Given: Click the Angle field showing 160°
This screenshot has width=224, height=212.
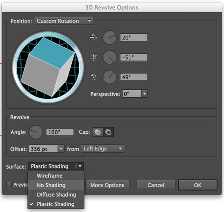Looking at the screenshot, I should point(60,132).
